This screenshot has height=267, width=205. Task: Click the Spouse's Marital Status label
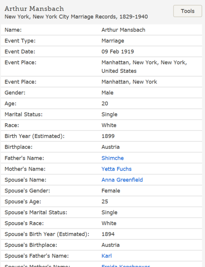[36, 213]
